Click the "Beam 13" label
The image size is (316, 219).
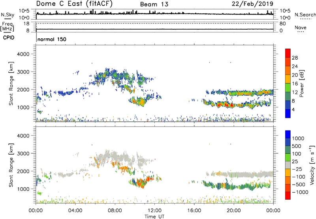point(154,4)
